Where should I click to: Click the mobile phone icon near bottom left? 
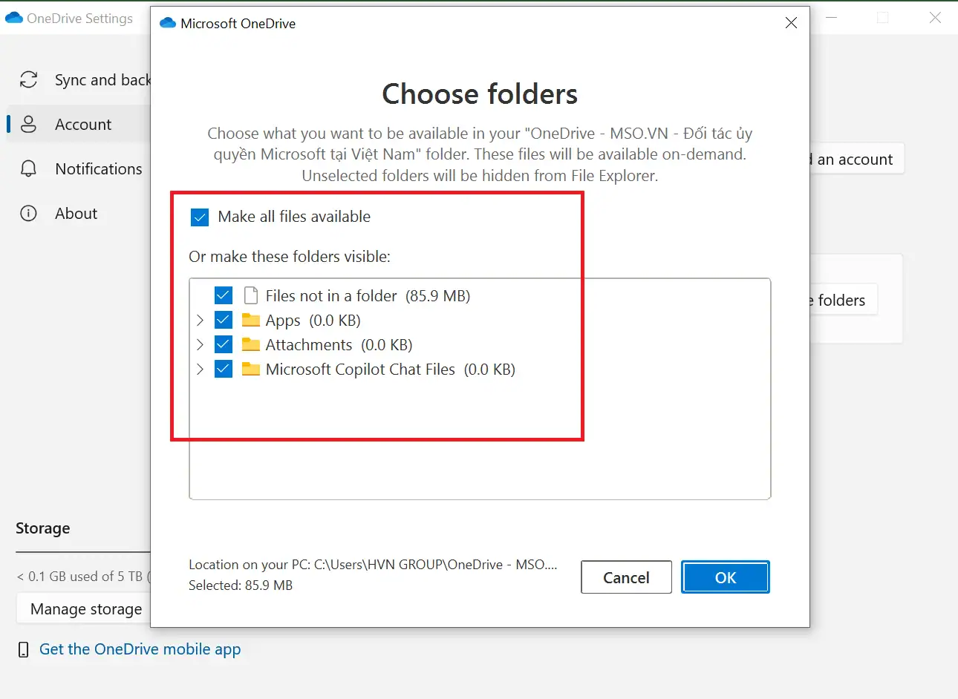point(23,649)
